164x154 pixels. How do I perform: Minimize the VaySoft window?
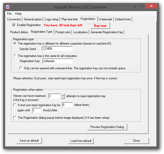point(135,6)
